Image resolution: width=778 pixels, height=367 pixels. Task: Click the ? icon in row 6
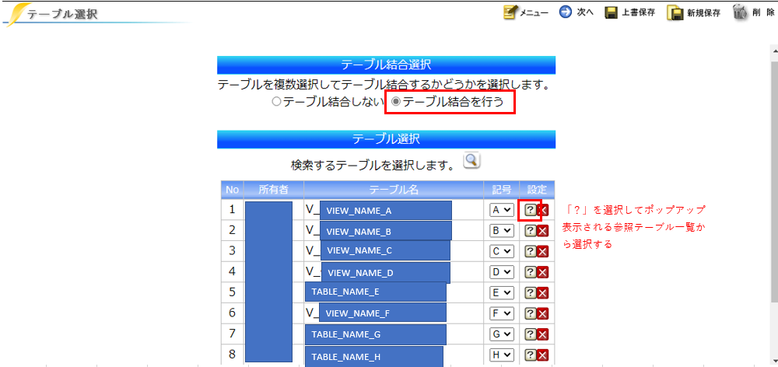tap(530, 314)
